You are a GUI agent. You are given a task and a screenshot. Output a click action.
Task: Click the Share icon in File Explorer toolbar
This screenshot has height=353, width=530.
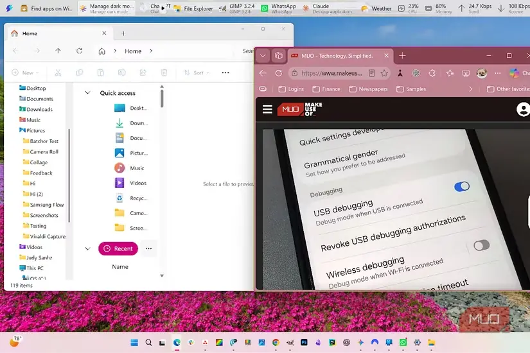tap(143, 73)
